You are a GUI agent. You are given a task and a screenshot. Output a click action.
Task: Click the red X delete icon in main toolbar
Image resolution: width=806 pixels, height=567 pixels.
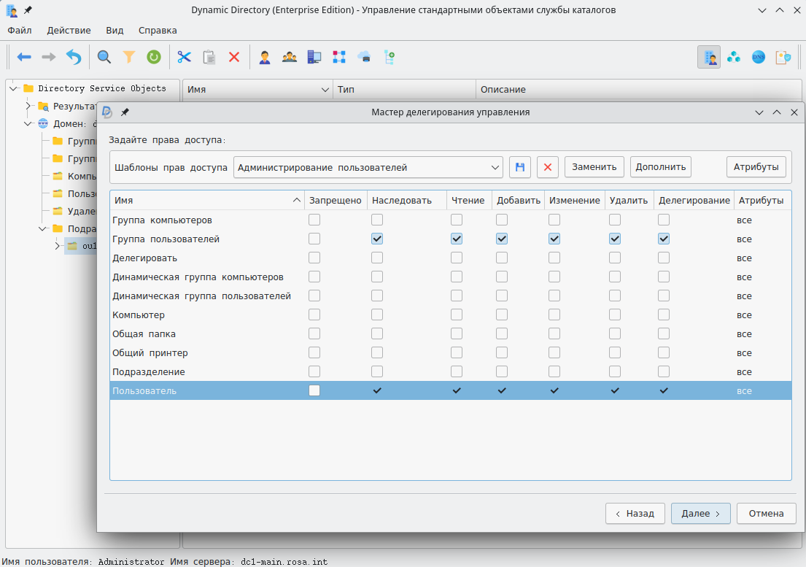234,57
